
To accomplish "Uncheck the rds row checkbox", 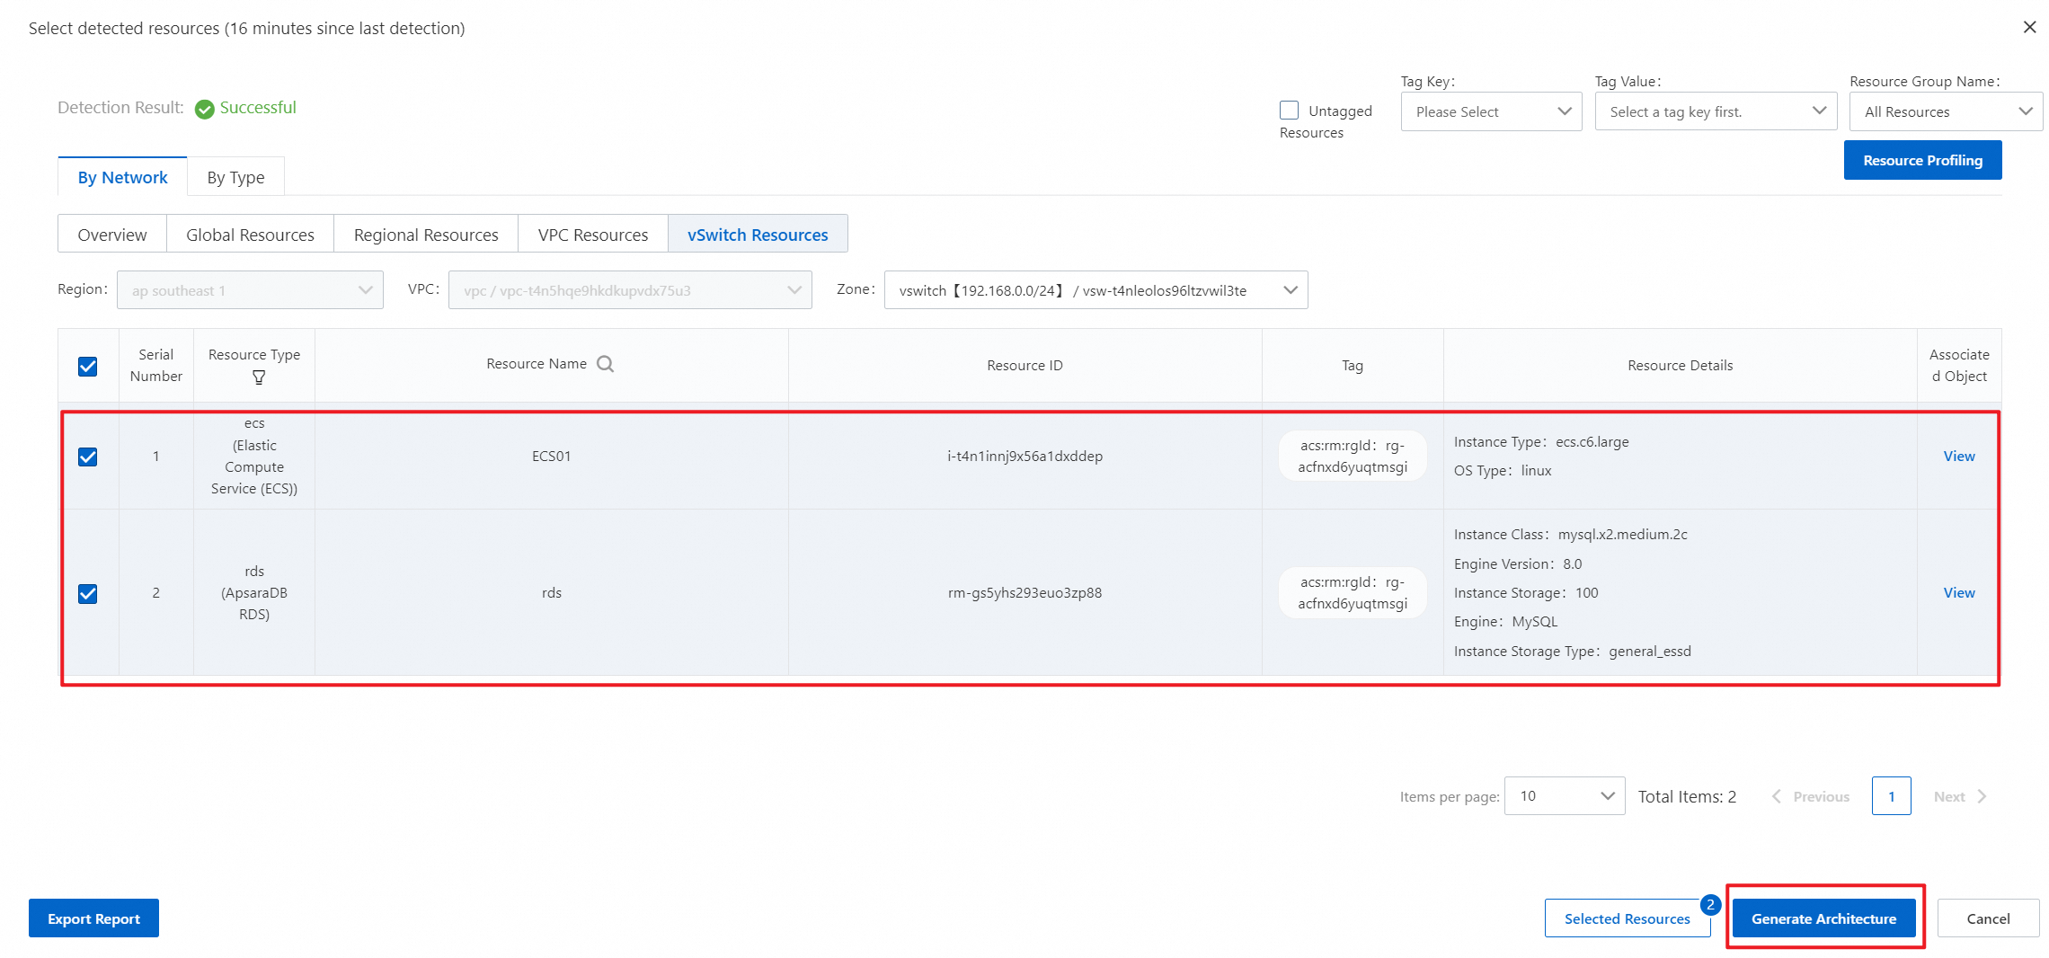I will [x=88, y=593].
